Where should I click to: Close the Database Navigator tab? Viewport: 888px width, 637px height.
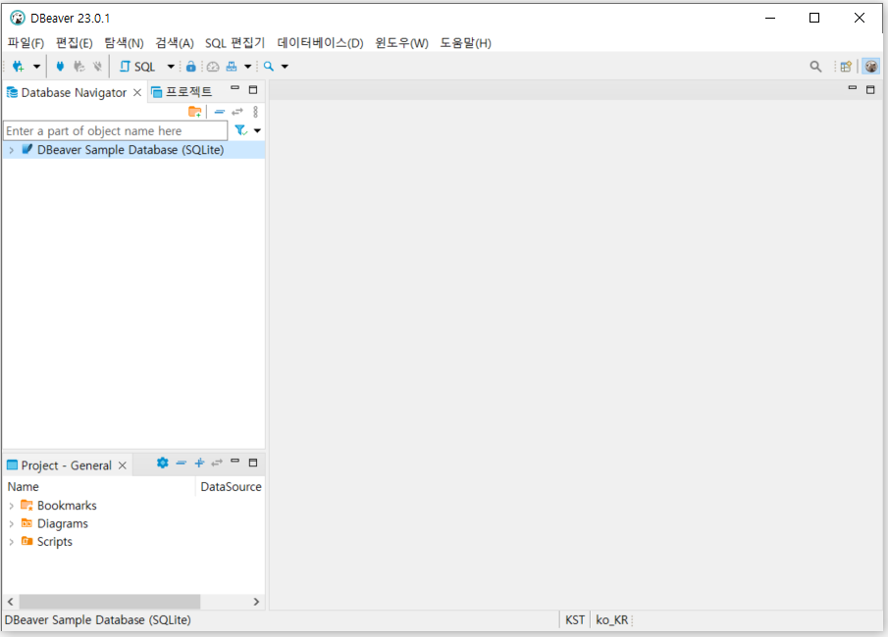(x=137, y=92)
